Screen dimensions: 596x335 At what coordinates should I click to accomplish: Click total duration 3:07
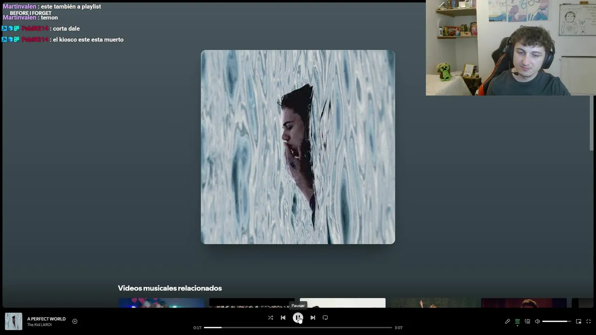[399, 328]
